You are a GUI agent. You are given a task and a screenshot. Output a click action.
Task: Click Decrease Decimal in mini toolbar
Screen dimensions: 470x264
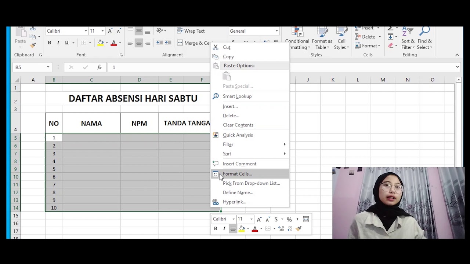point(290,228)
